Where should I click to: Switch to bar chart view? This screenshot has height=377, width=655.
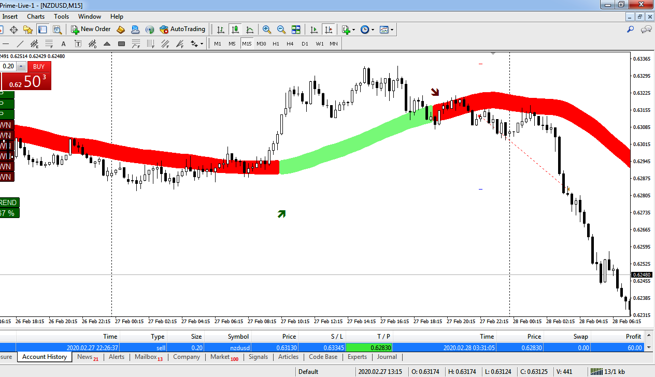pyautogui.click(x=221, y=30)
